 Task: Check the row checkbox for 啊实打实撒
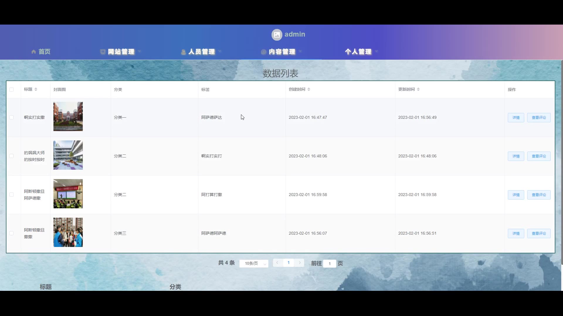[x=11, y=117]
